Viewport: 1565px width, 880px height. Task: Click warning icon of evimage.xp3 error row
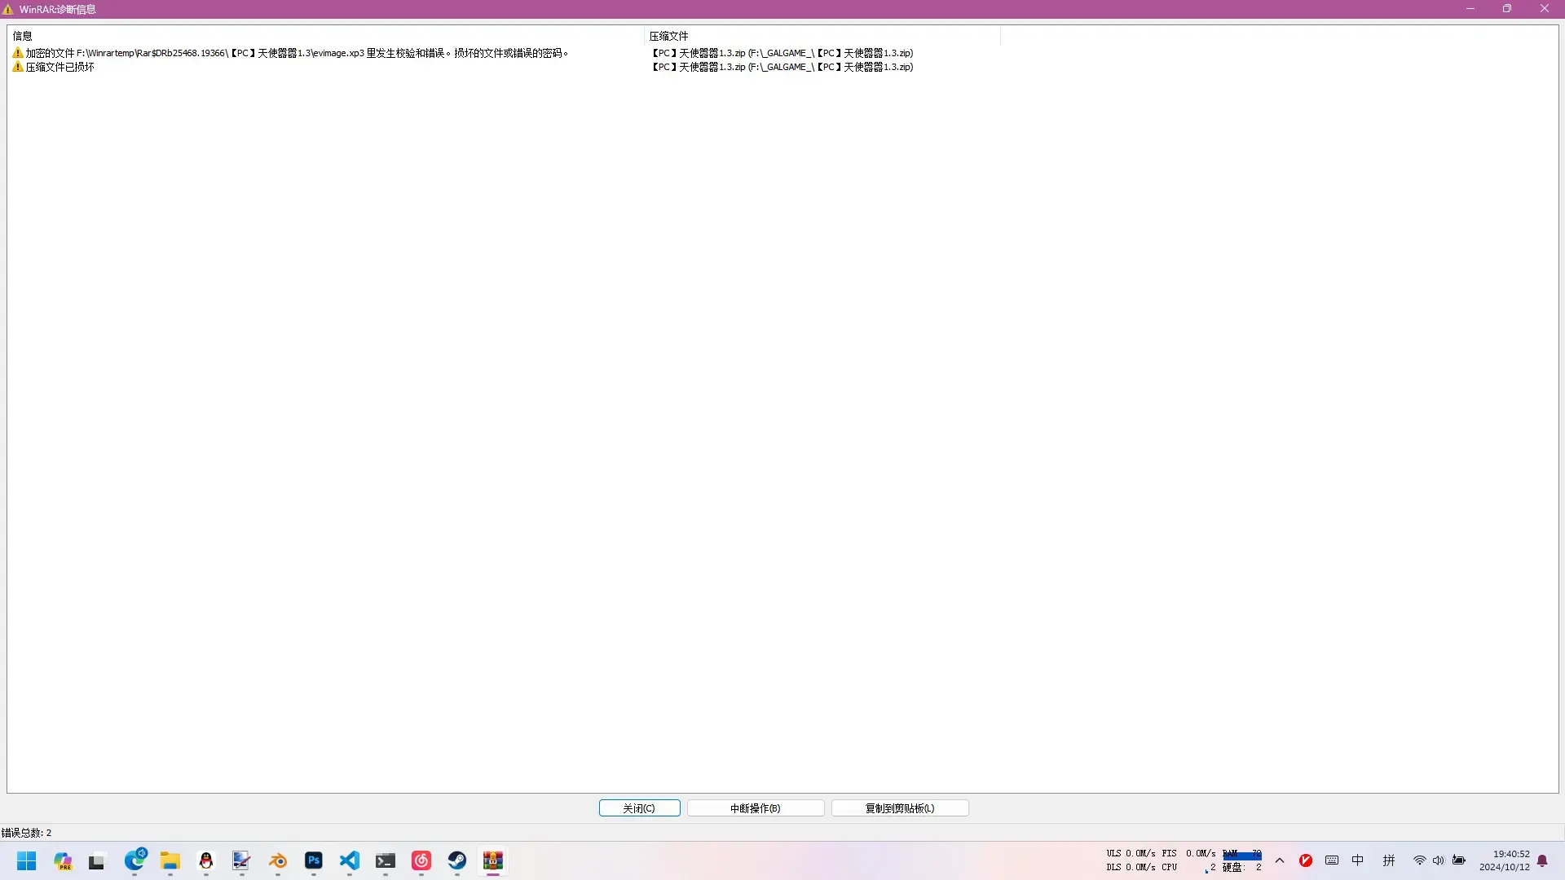click(x=18, y=53)
